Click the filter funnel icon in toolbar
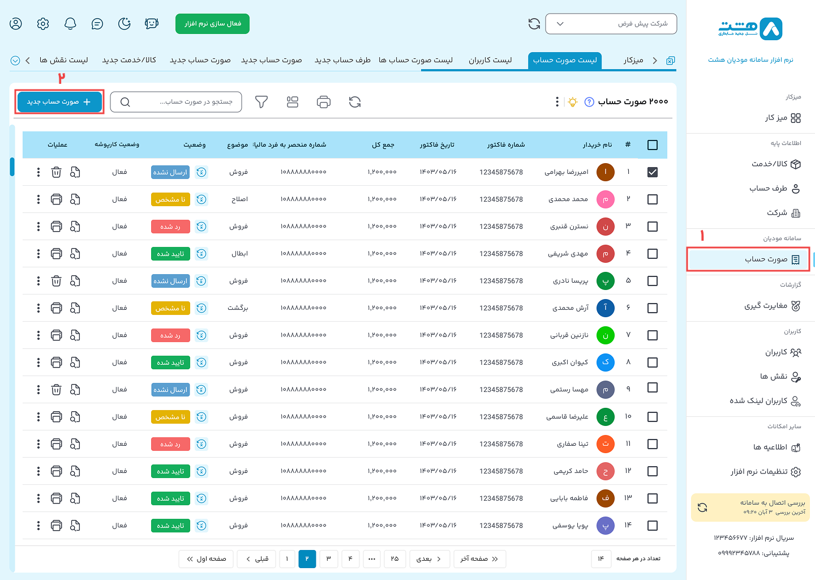The width and height of the screenshot is (815, 580). pyautogui.click(x=261, y=102)
